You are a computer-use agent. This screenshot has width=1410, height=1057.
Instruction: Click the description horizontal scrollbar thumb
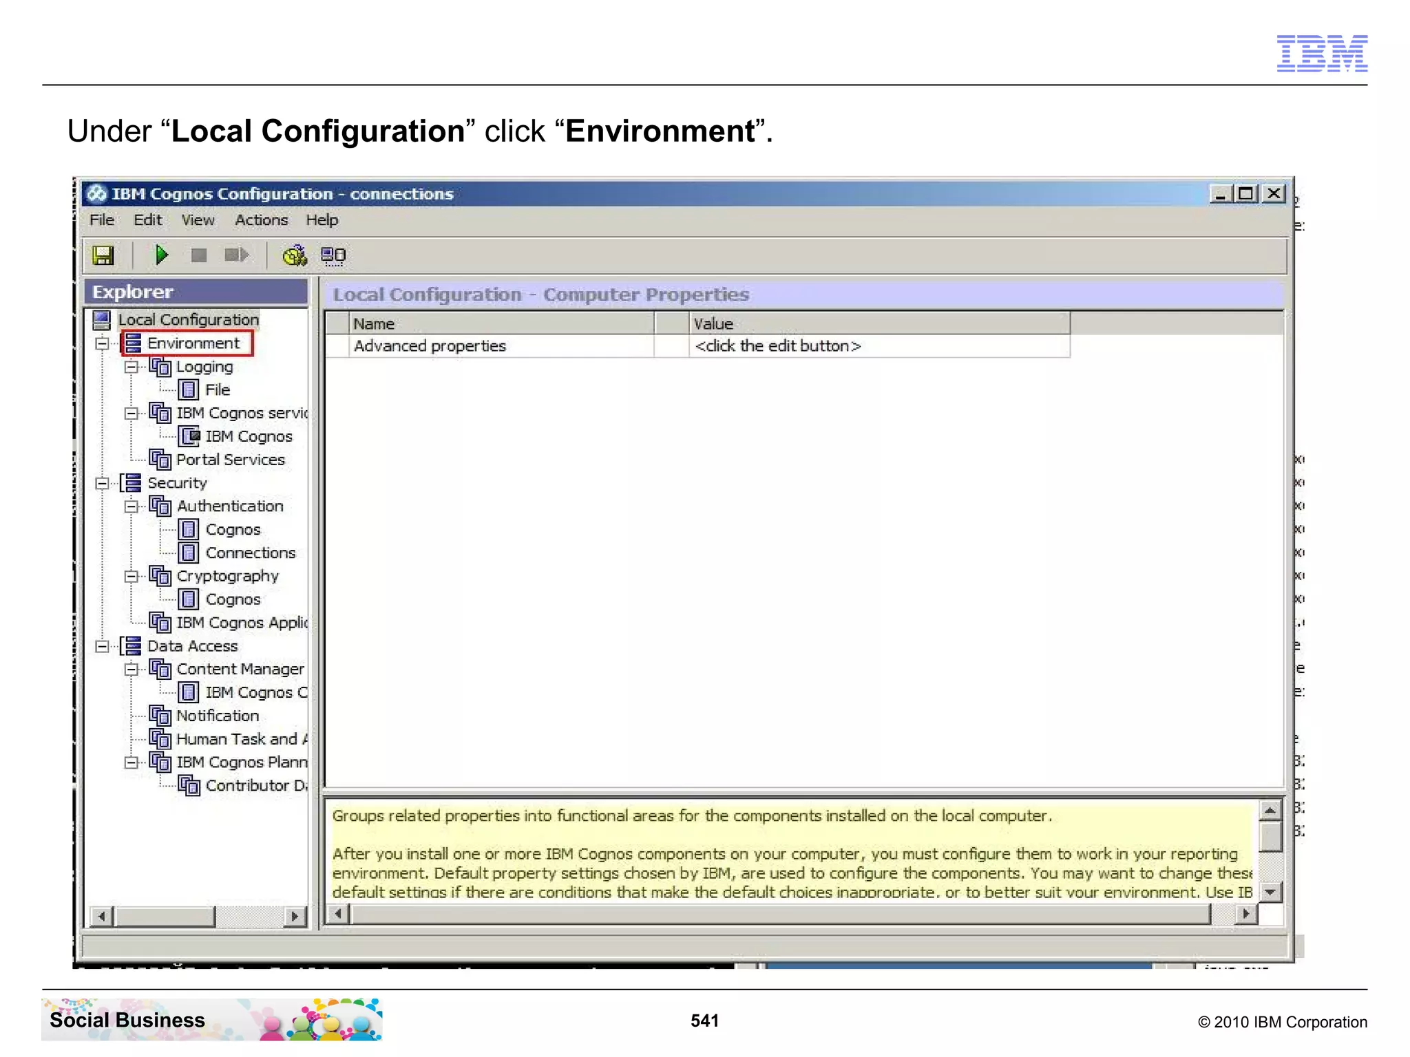[780, 915]
